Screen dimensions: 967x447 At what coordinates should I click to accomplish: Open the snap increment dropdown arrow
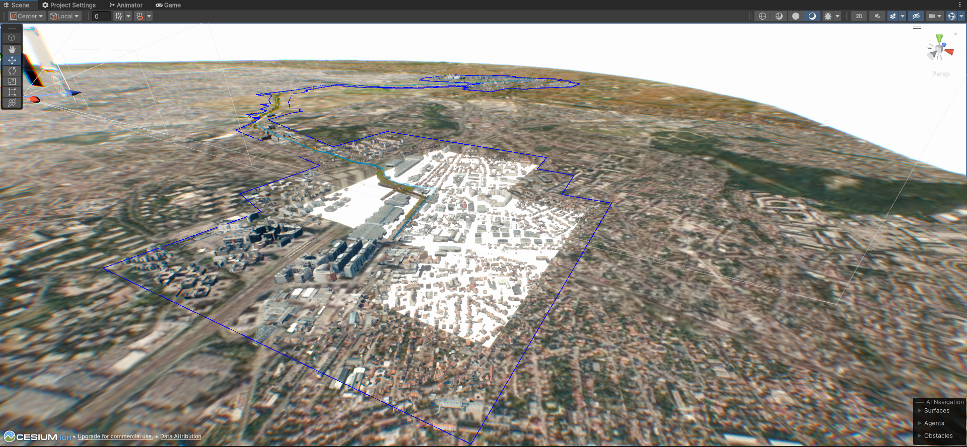149,16
